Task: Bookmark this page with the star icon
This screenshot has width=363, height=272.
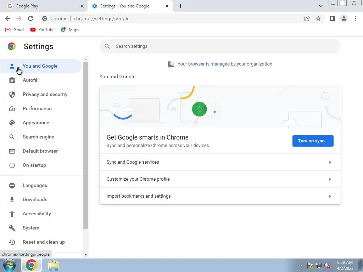Action: (318, 18)
